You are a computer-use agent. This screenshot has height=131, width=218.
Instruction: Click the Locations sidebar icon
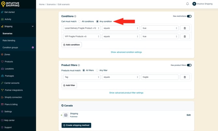coord(2,69)
